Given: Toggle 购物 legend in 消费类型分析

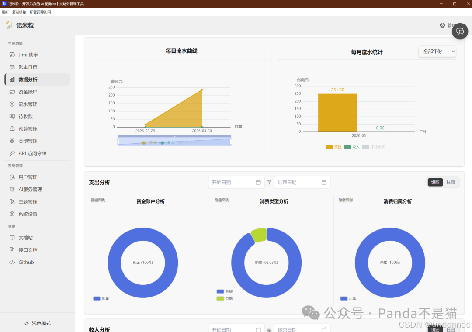Looking at the screenshot, I should 225,291.
